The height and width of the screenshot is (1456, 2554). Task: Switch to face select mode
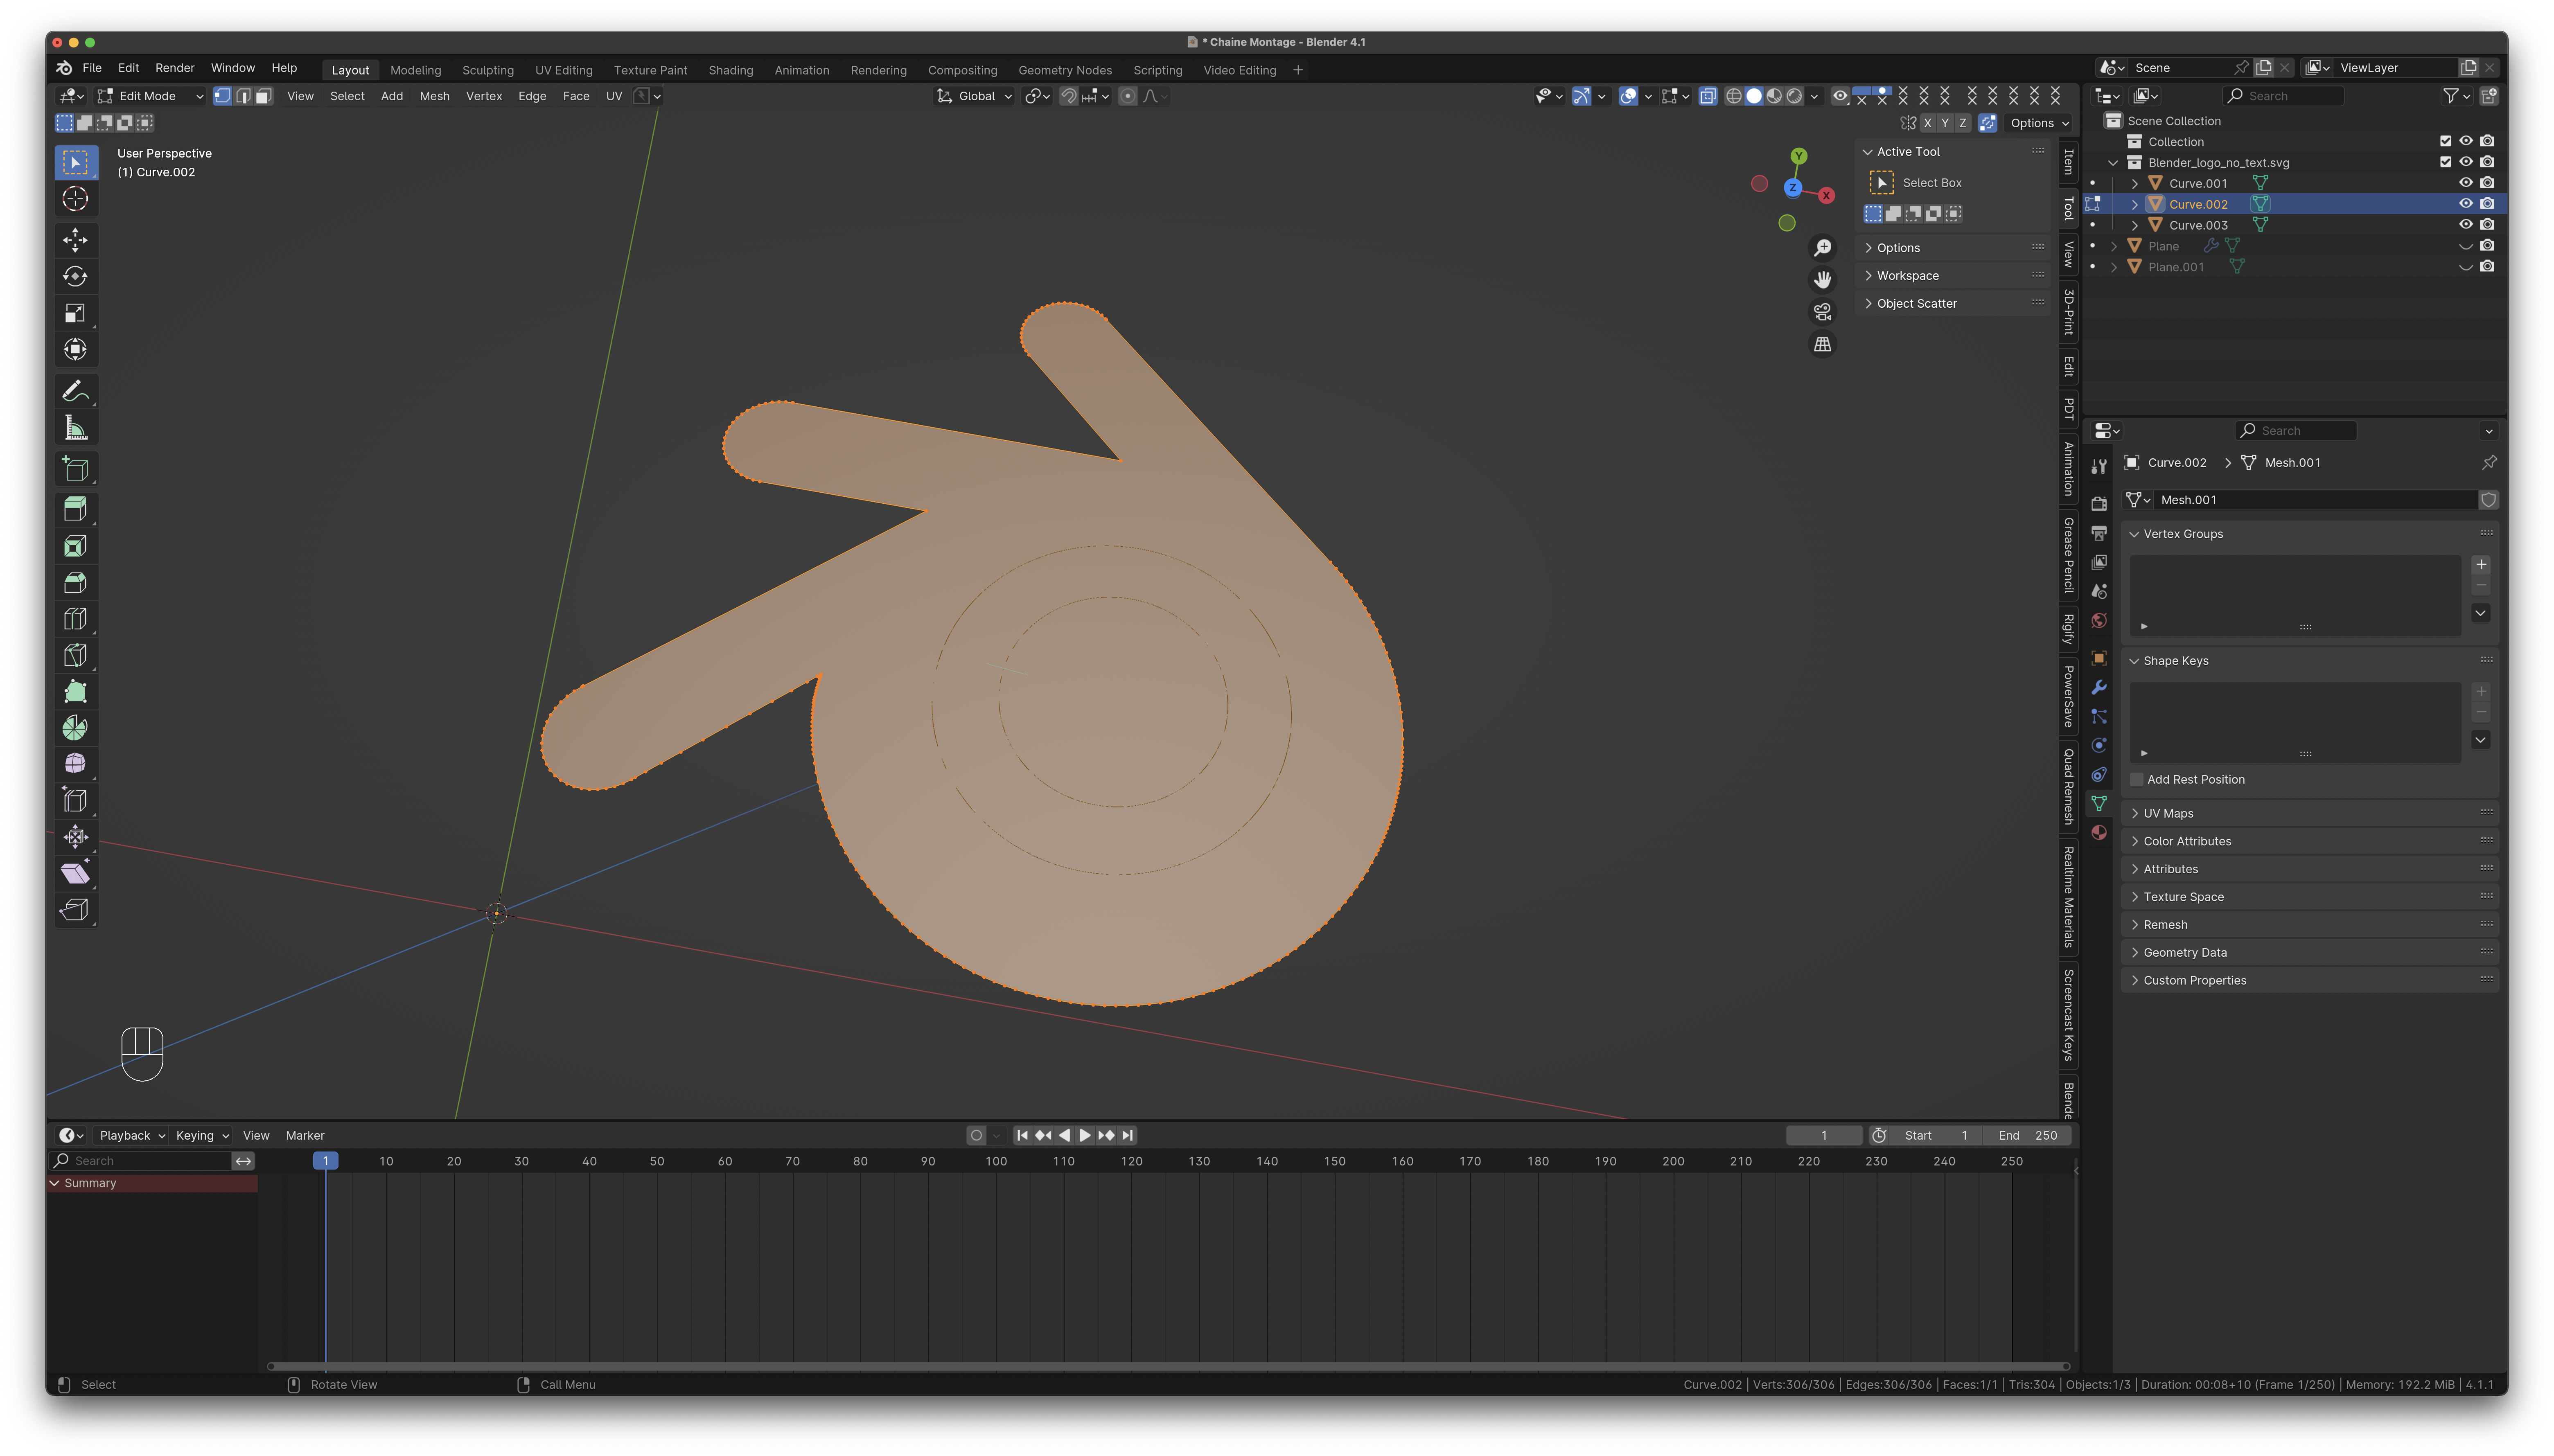(263, 96)
